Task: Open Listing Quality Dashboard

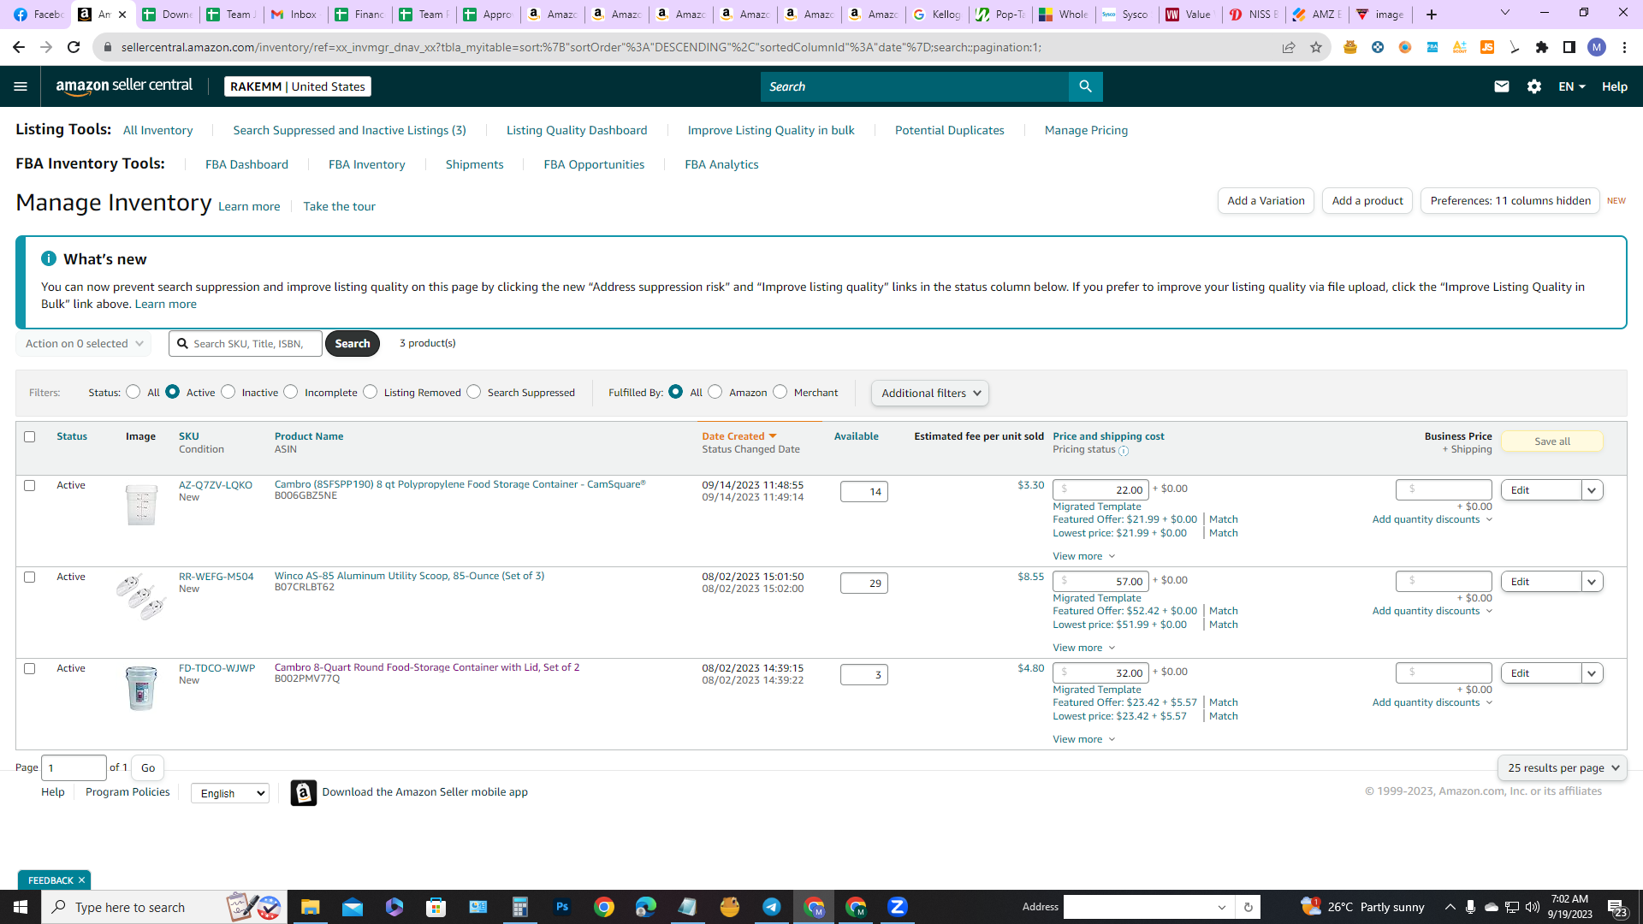Action: [x=577, y=130]
